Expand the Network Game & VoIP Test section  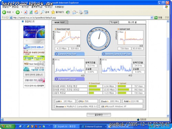tap(117, 54)
